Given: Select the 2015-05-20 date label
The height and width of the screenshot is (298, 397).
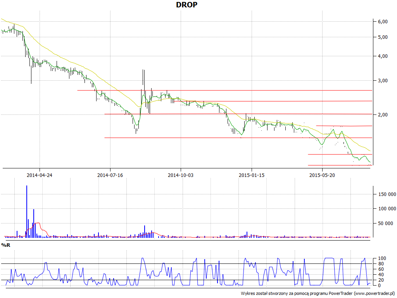Looking at the screenshot, I should coord(322,175).
